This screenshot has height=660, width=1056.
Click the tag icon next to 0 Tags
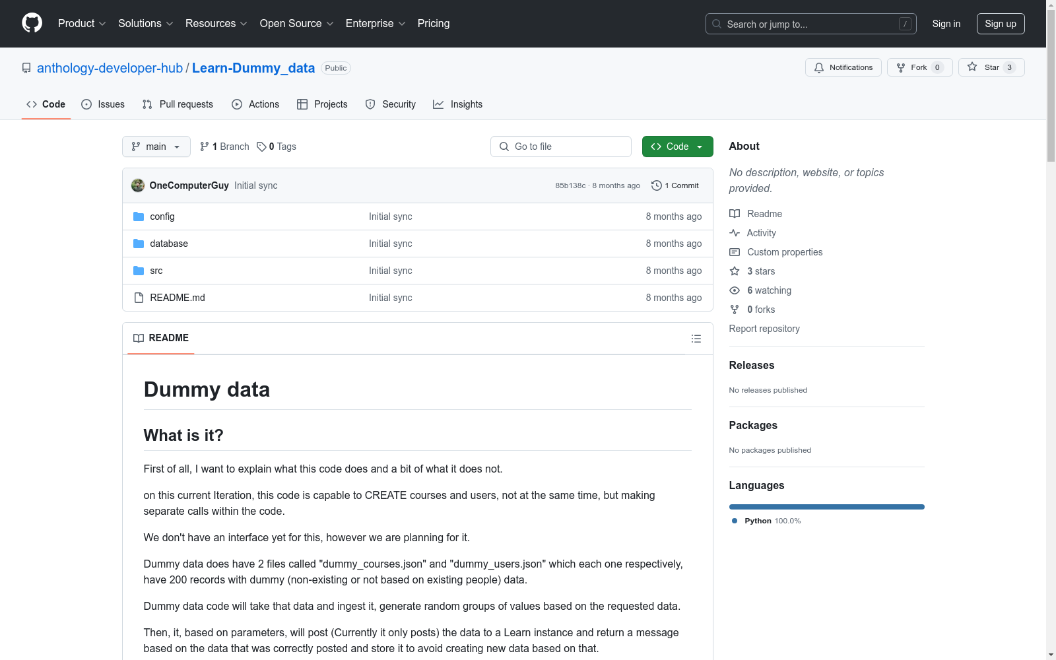tap(261, 147)
